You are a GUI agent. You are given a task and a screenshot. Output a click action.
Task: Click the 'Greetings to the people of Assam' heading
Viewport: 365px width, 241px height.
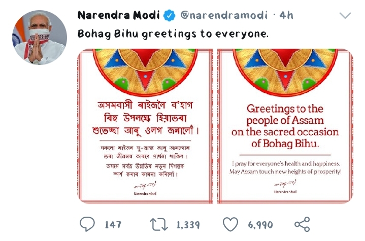point(285,126)
